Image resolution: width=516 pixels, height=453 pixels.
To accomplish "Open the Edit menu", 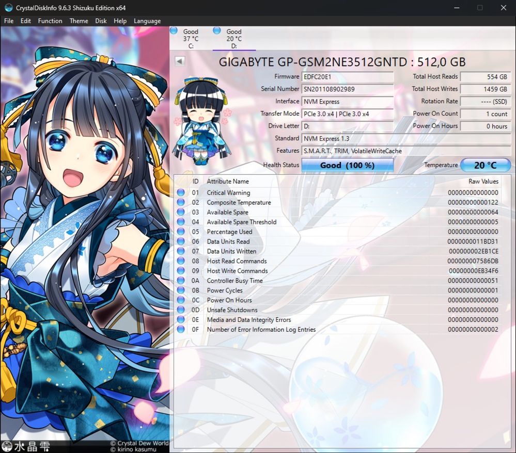I will (26, 21).
